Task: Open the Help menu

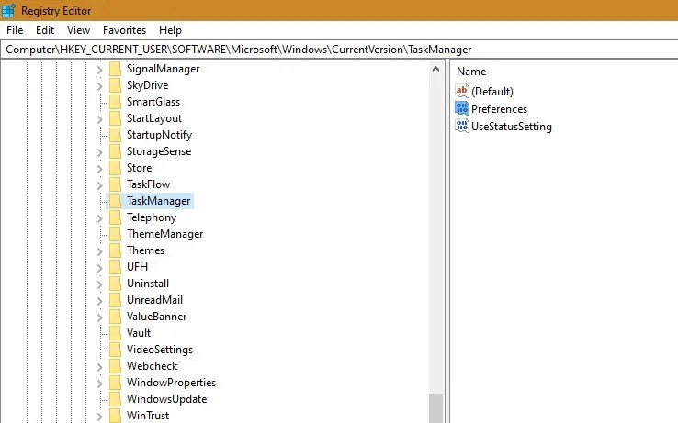Action: pos(170,30)
